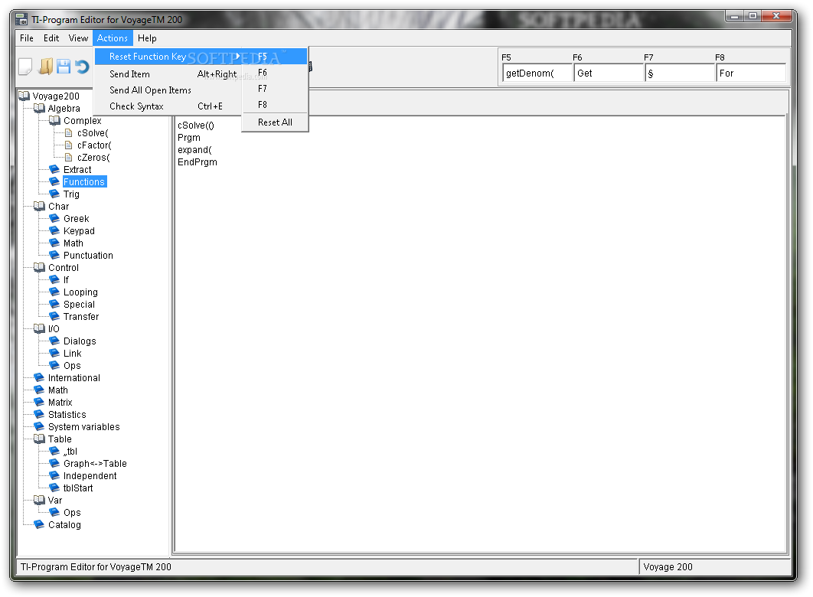Select Ops under the I/O node

pos(72,365)
